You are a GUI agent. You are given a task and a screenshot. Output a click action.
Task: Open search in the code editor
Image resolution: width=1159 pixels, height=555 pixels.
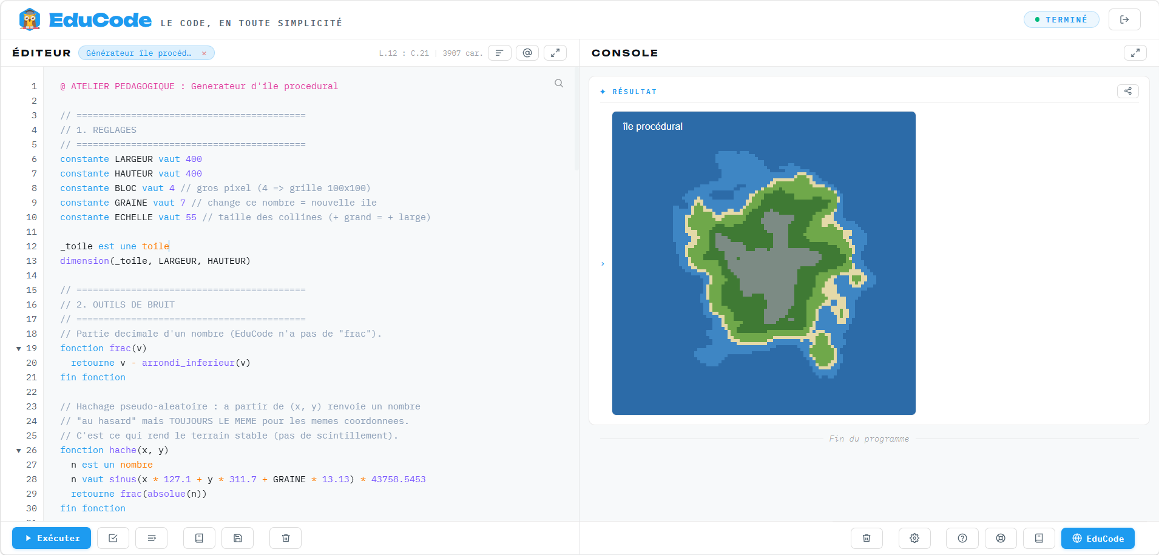tap(559, 83)
